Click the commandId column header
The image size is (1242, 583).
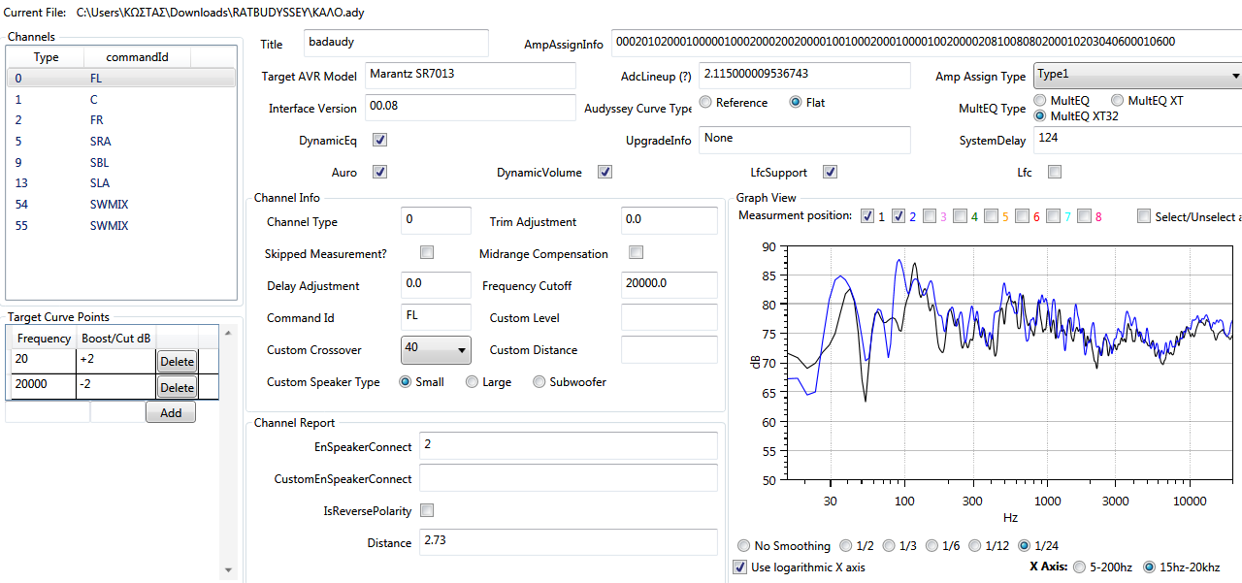tap(137, 57)
